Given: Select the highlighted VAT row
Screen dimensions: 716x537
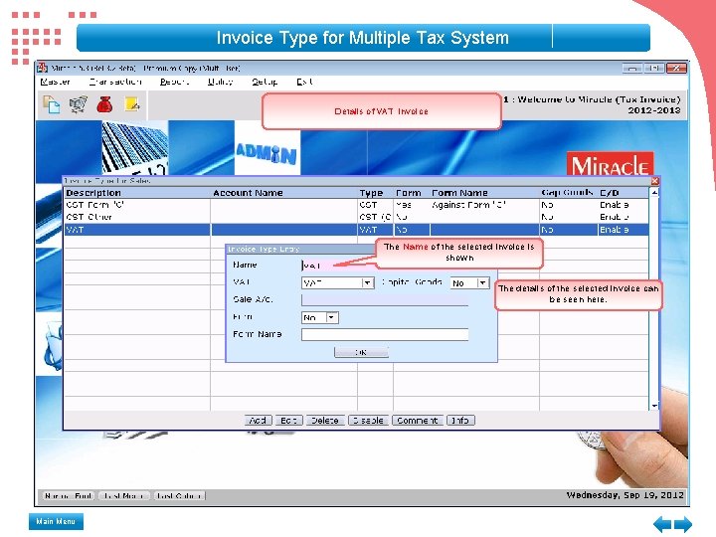Looking at the screenshot, I should pyautogui.click(x=356, y=230).
